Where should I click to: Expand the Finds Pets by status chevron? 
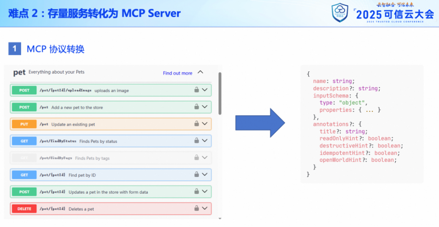[205, 140]
